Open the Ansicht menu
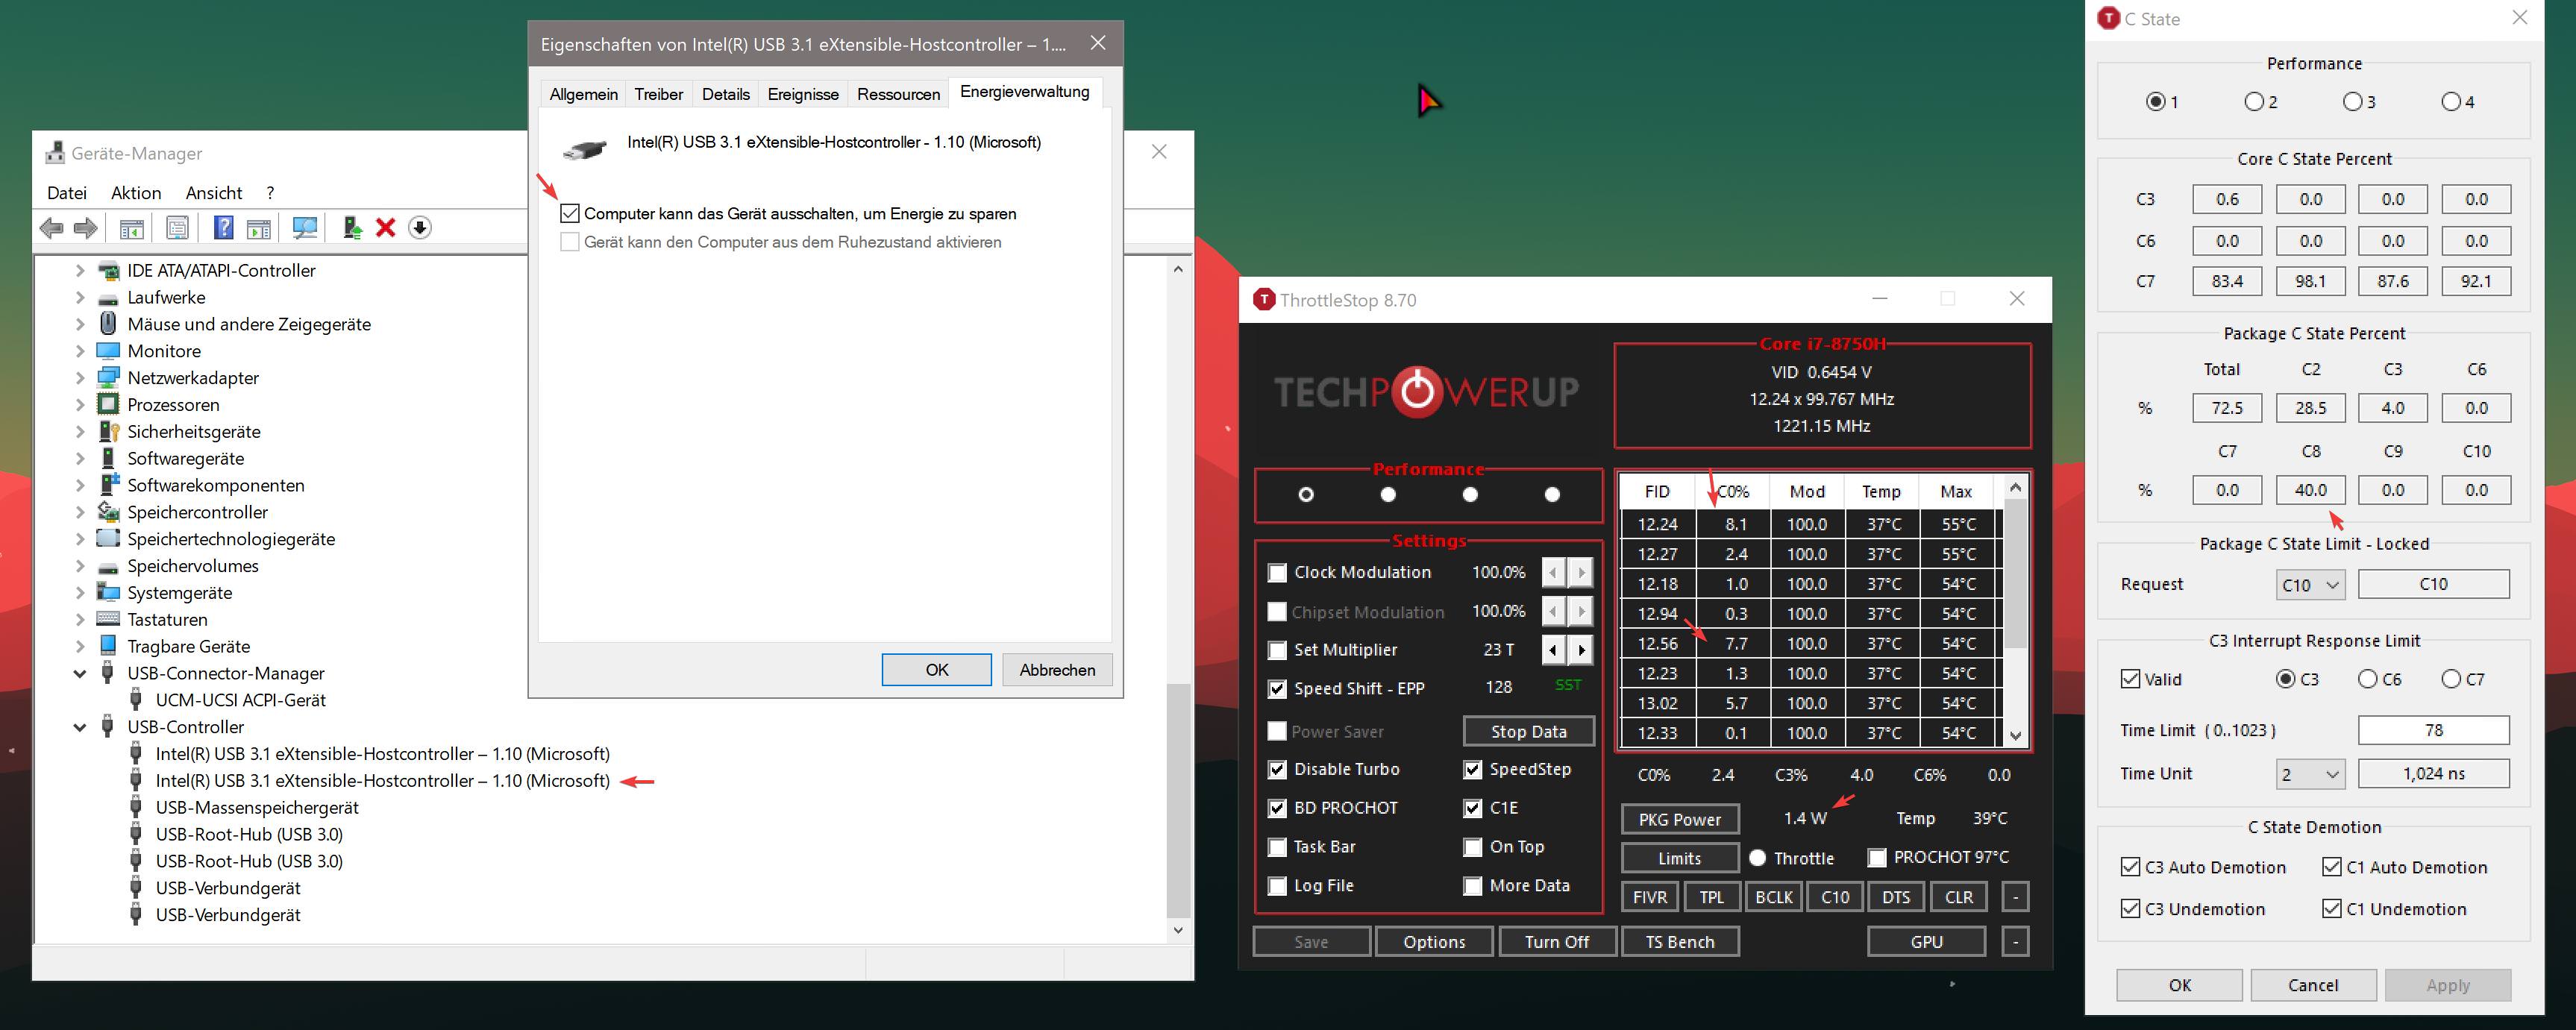 coord(214,193)
